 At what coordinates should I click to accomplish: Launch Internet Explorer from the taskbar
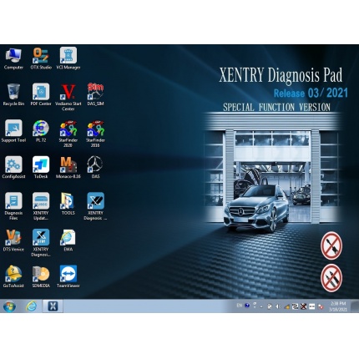pyautogui.click(x=31, y=306)
